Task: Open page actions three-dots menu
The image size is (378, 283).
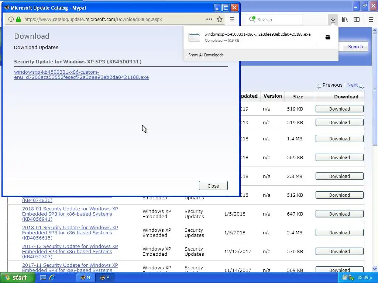Action: click(x=209, y=19)
